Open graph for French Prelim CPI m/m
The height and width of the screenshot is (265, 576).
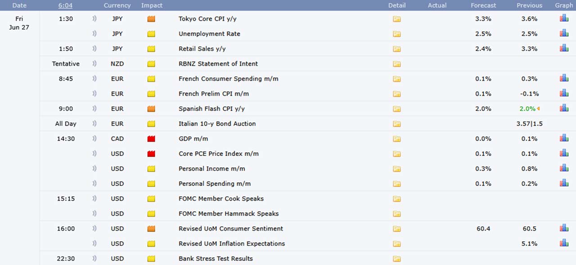(564, 93)
